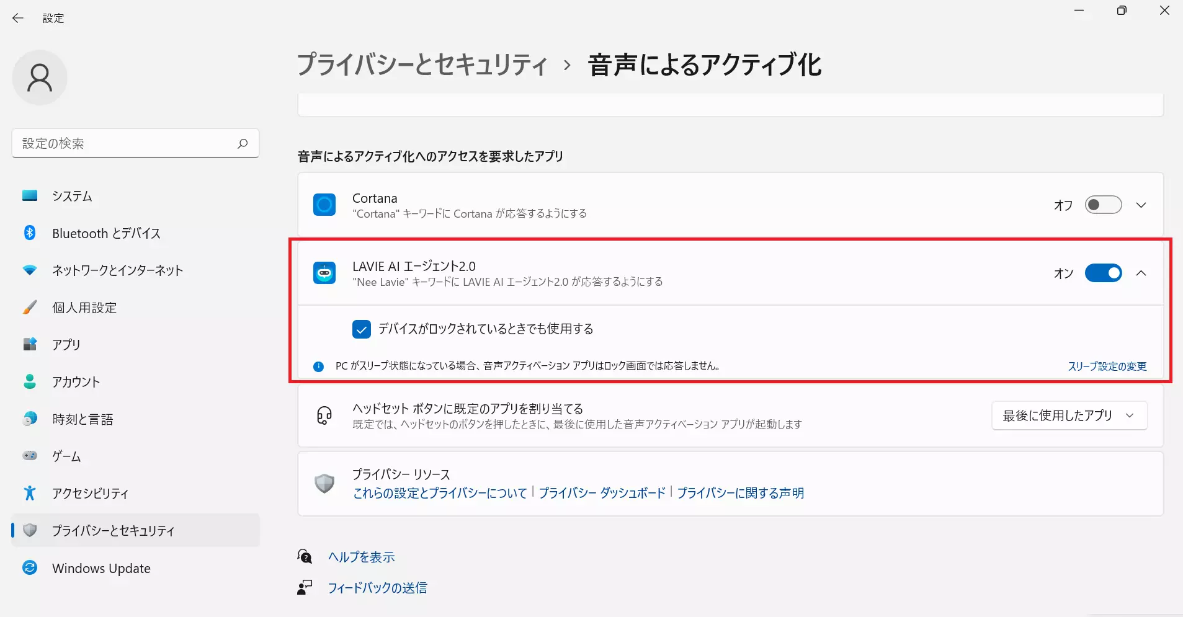The width and height of the screenshot is (1183, 617).
Task: Open 個人用設定 settings category
Action: 135,308
